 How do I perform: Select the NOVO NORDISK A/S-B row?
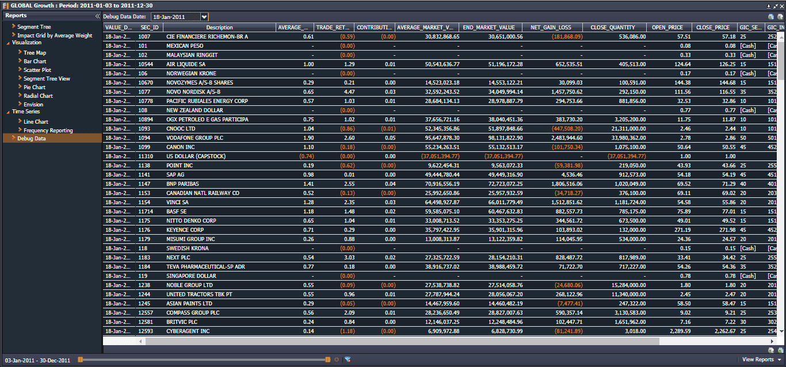pos(441,91)
